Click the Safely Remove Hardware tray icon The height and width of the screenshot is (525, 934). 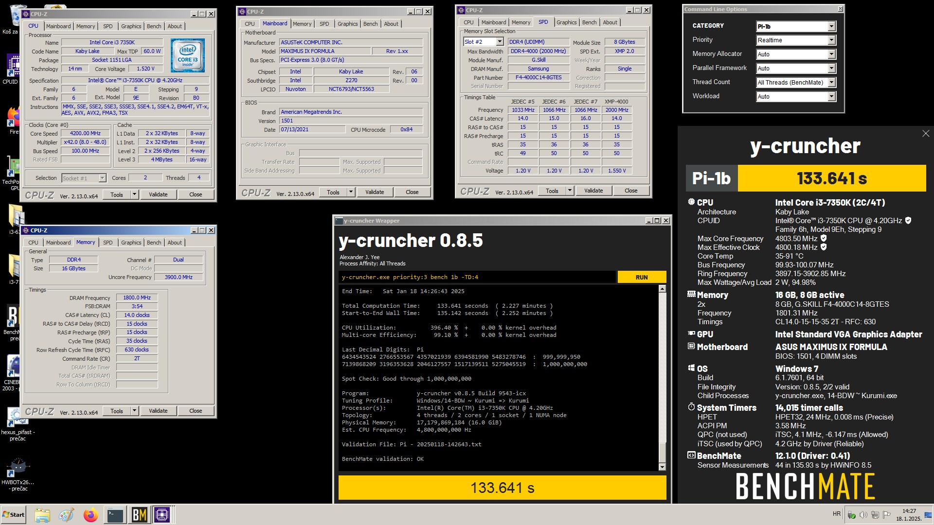click(851, 515)
